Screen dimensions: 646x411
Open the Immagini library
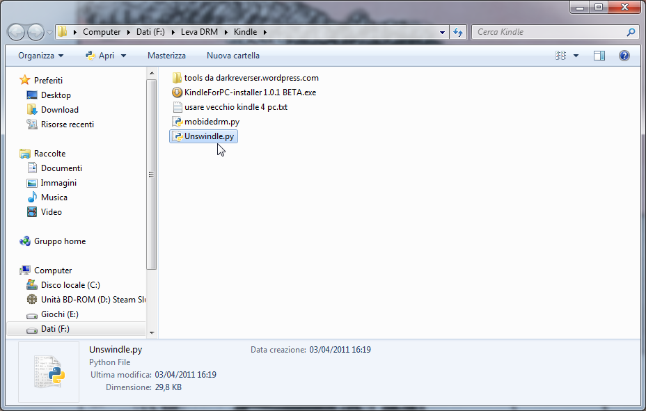(x=58, y=183)
